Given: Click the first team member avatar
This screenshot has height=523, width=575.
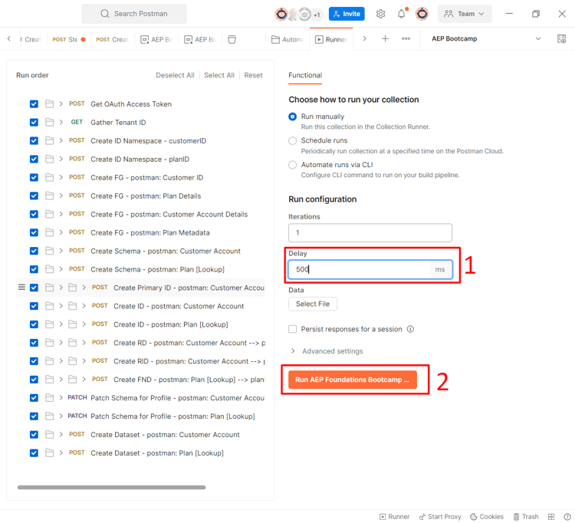Looking at the screenshot, I should point(281,15).
